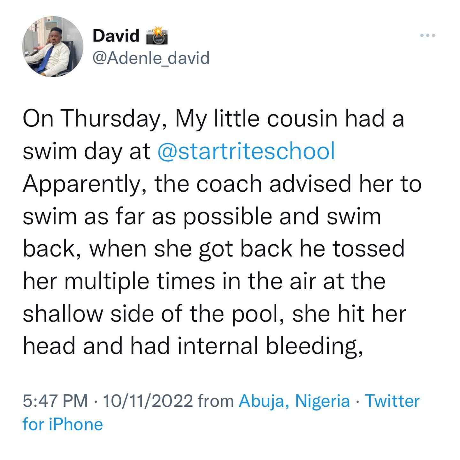
Task: Open the David display name profile
Action: tap(116, 35)
